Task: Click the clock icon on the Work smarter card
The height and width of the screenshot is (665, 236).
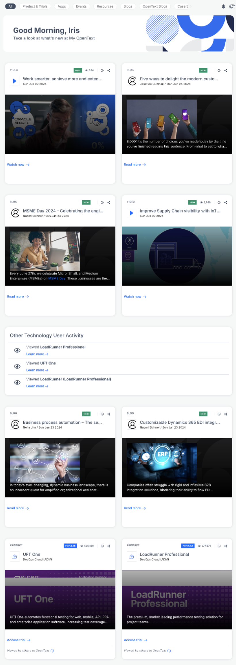Action: [x=102, y=70]
